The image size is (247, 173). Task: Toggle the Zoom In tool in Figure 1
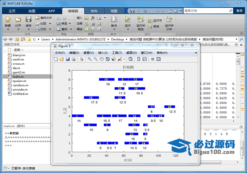(89, 59)
